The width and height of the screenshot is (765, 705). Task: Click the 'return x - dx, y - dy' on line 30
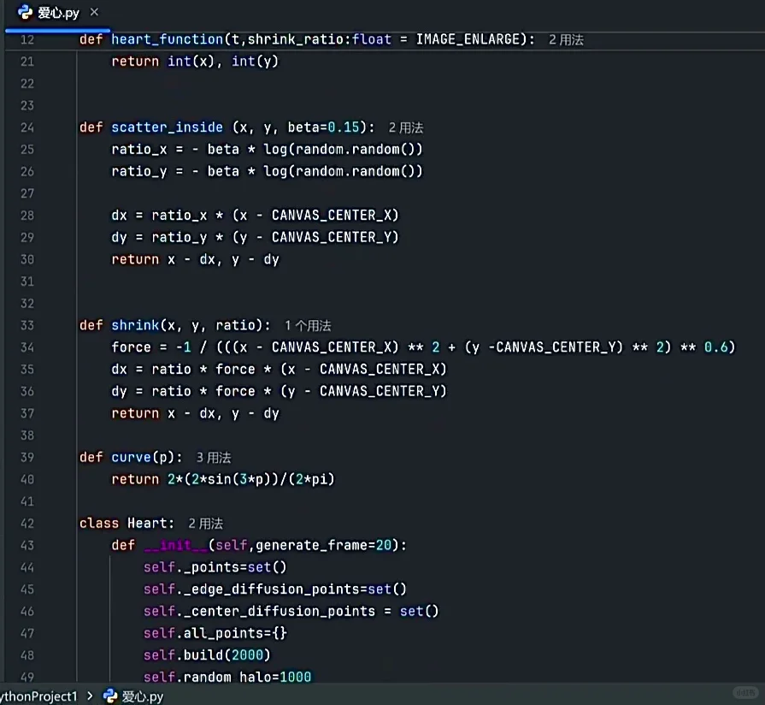(x=195, y=259)
